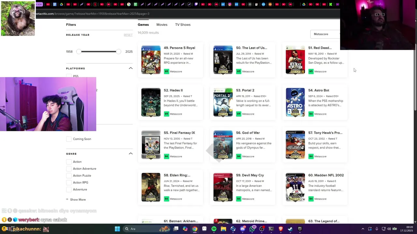417x234 pixels.
Task: Launch Brave browser from taskbar
Action: (x=280, y=229)
